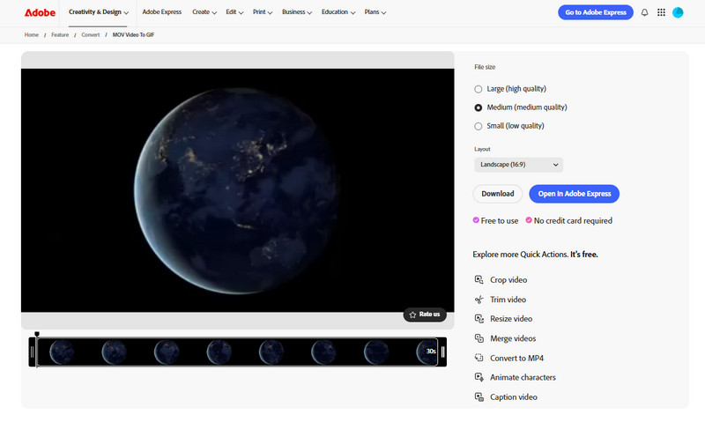Expand the Edit menu
The height and width of the screenshot is (422, 705).
234,12
